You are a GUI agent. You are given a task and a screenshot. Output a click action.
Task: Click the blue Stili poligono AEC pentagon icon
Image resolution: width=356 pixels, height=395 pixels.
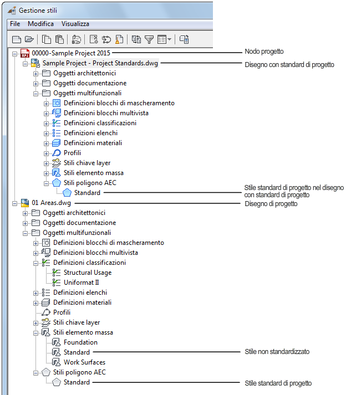coord(57,183)
